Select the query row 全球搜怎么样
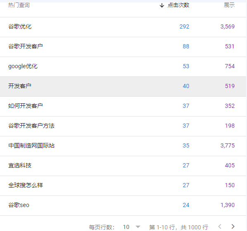This screenshot has height=231, width=247. [123, 186]
